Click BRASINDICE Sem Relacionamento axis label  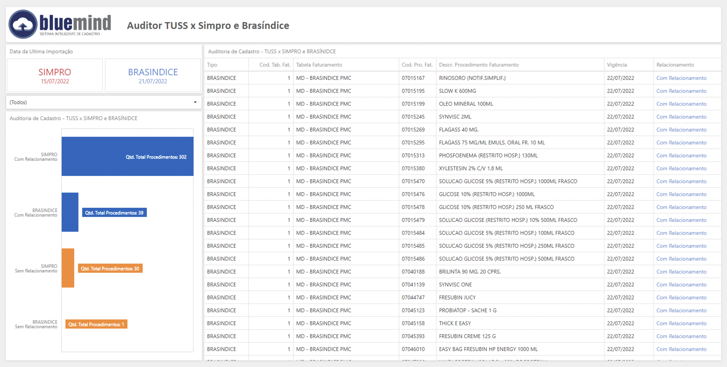pyautogui.click(x=36, y=324)
